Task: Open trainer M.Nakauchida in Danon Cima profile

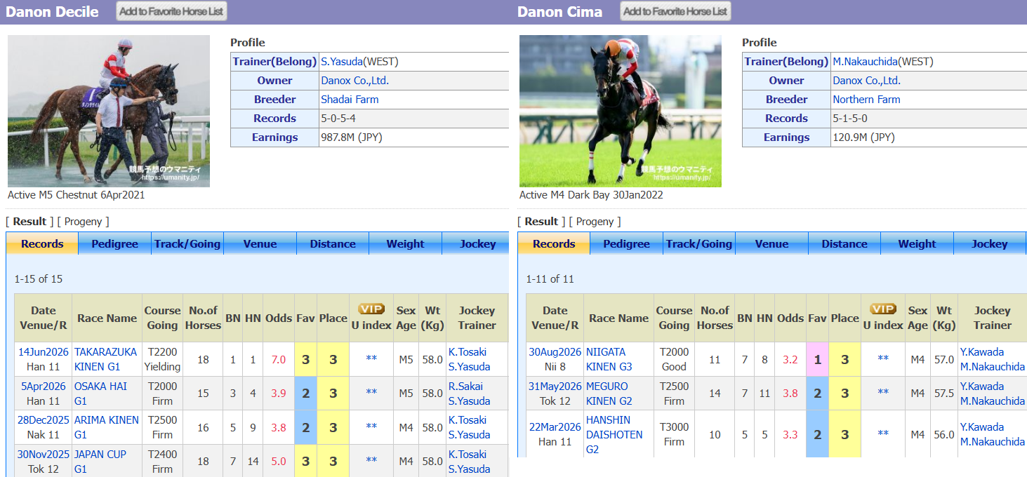Action: coord(865,62)
